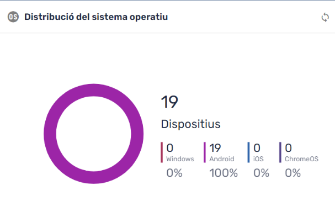335x222 pixels.
Task: Click the OS badge icon beside the title
Action: point(13,17)
